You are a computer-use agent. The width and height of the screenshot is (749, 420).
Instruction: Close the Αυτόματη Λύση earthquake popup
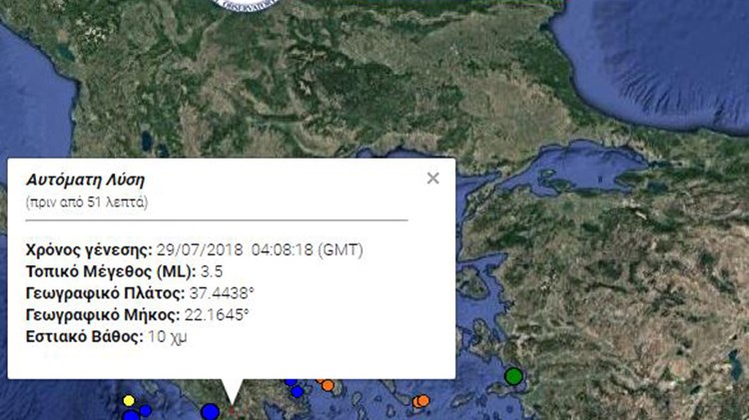(432, 179)
